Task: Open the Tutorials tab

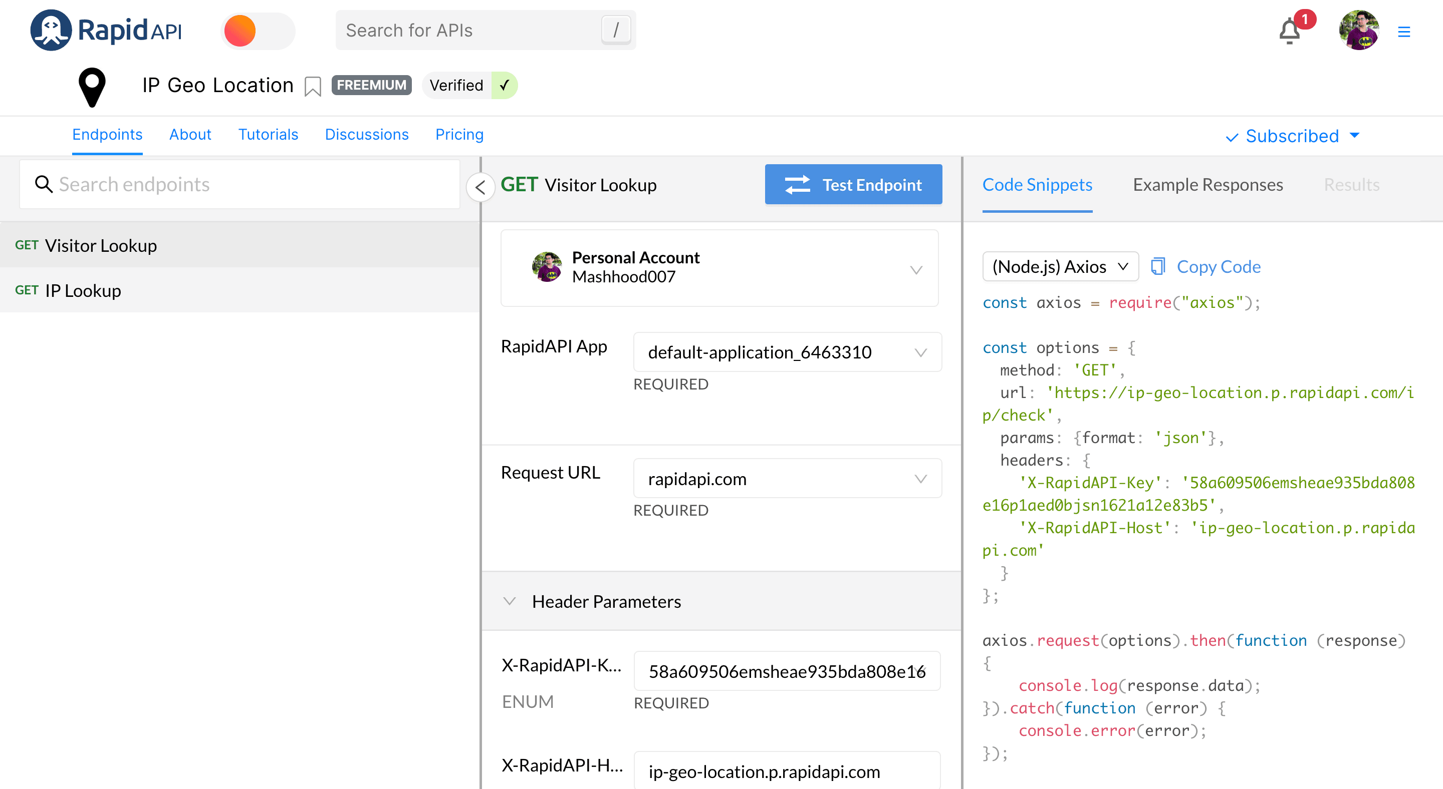Action: tap(268, 134)
